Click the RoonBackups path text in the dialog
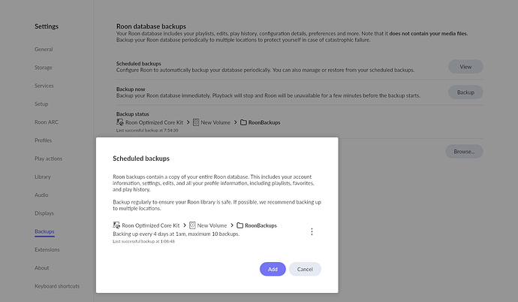Viewport: 518px width, 302px height. coord(261,225)
